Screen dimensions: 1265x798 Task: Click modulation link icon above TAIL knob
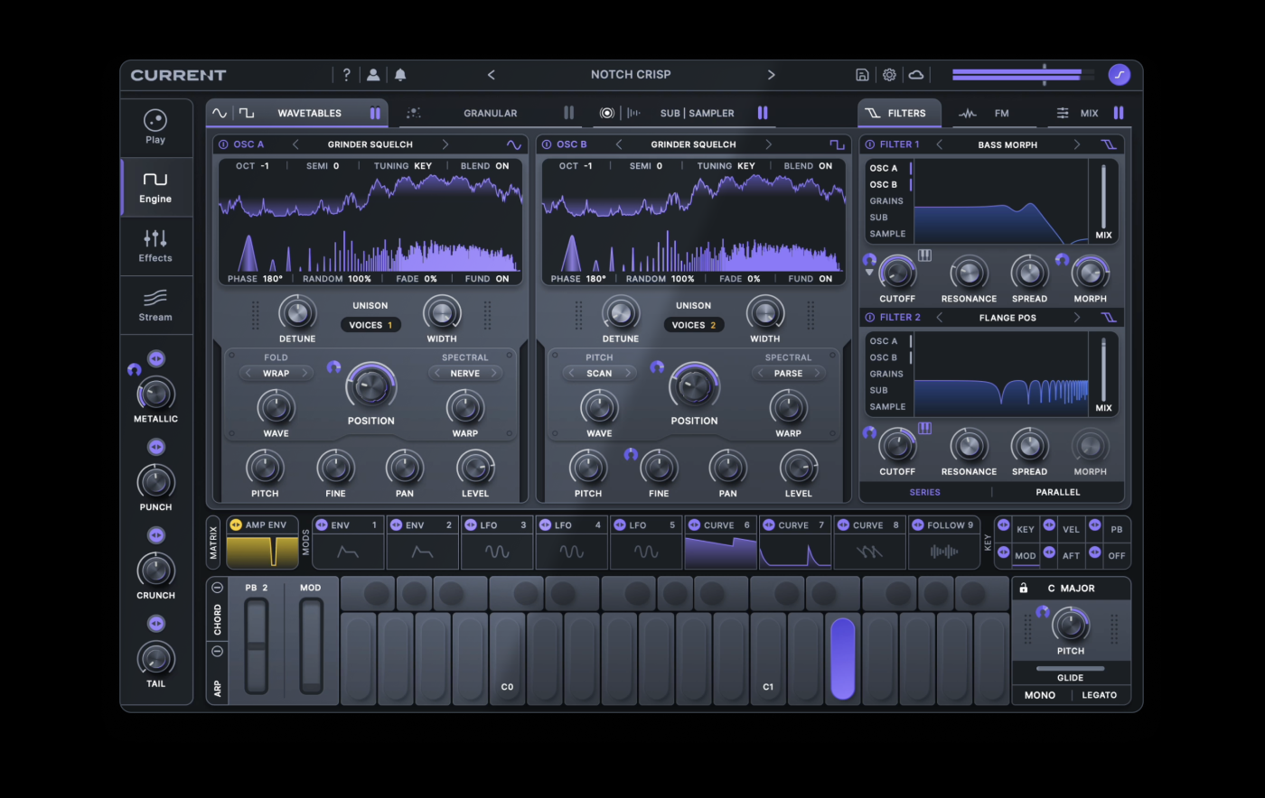point(156,624)
